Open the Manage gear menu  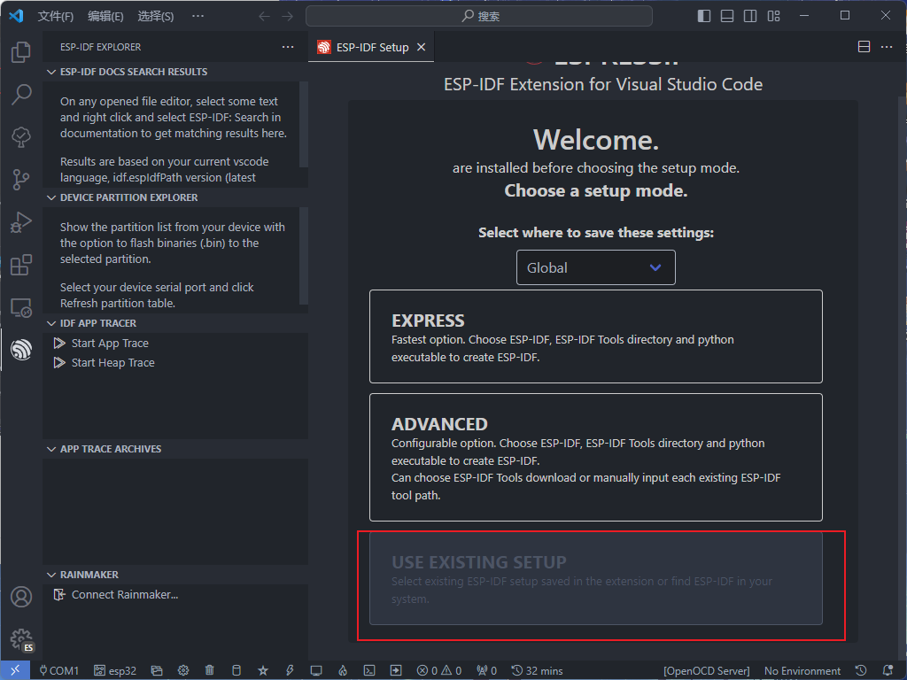21,639
